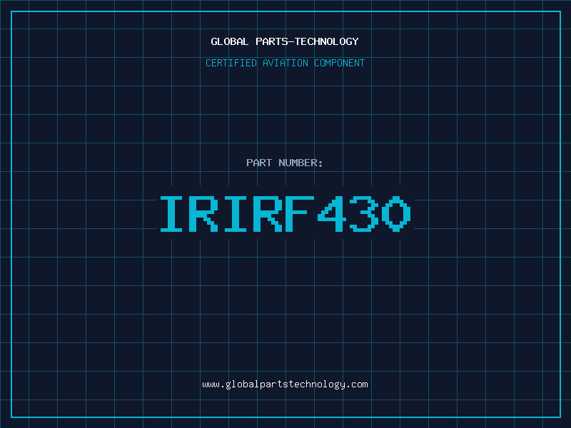The height and width of the screenshot is (428, 571).
Task: Select the letter F in the part number
Action: point(300,214)
